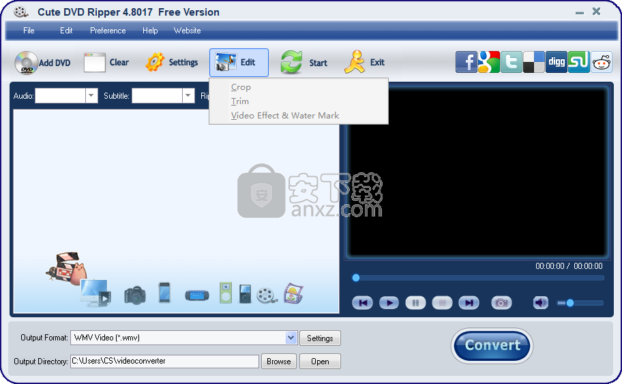The height and width of the screenshot is (384, 622).
Task: Click the black iPod nano icon
Action: tap(245, 293)
